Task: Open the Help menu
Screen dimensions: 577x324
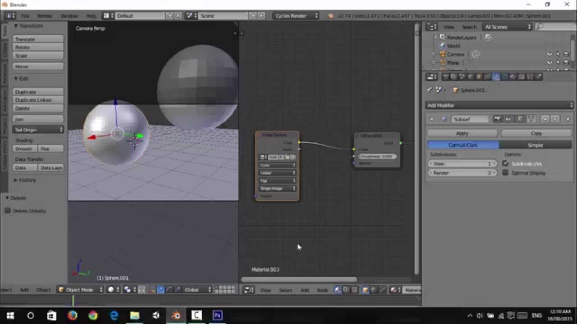Action: click(x=91, y=16)
